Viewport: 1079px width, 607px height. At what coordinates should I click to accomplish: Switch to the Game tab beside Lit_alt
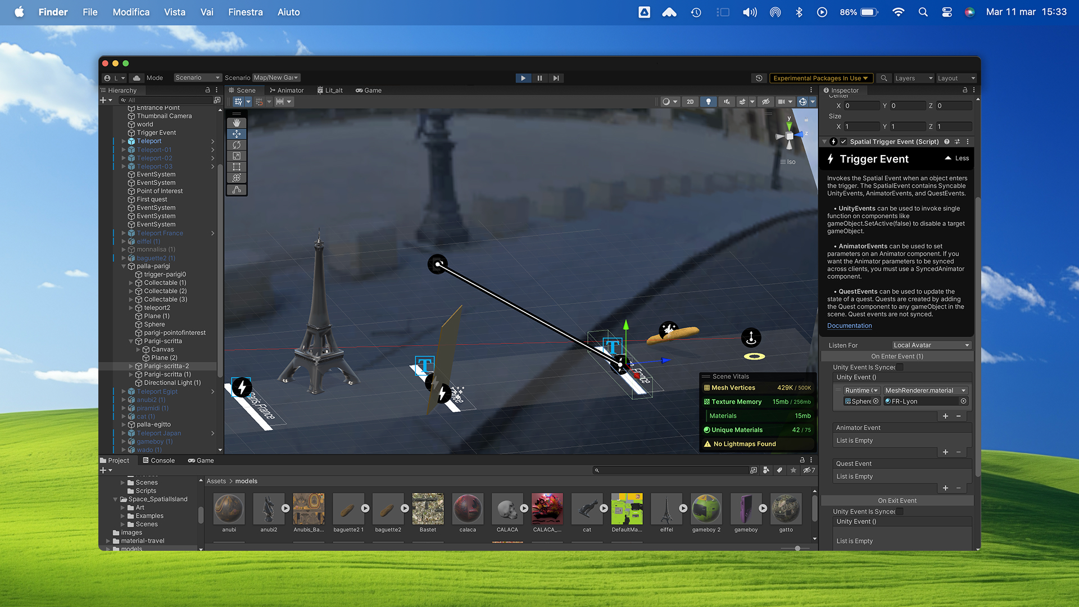coord(369,90)
